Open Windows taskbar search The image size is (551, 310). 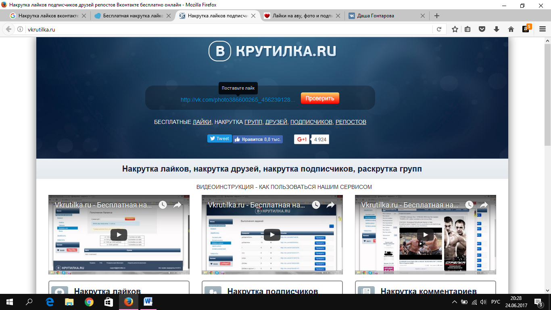(x=29, y=302)
